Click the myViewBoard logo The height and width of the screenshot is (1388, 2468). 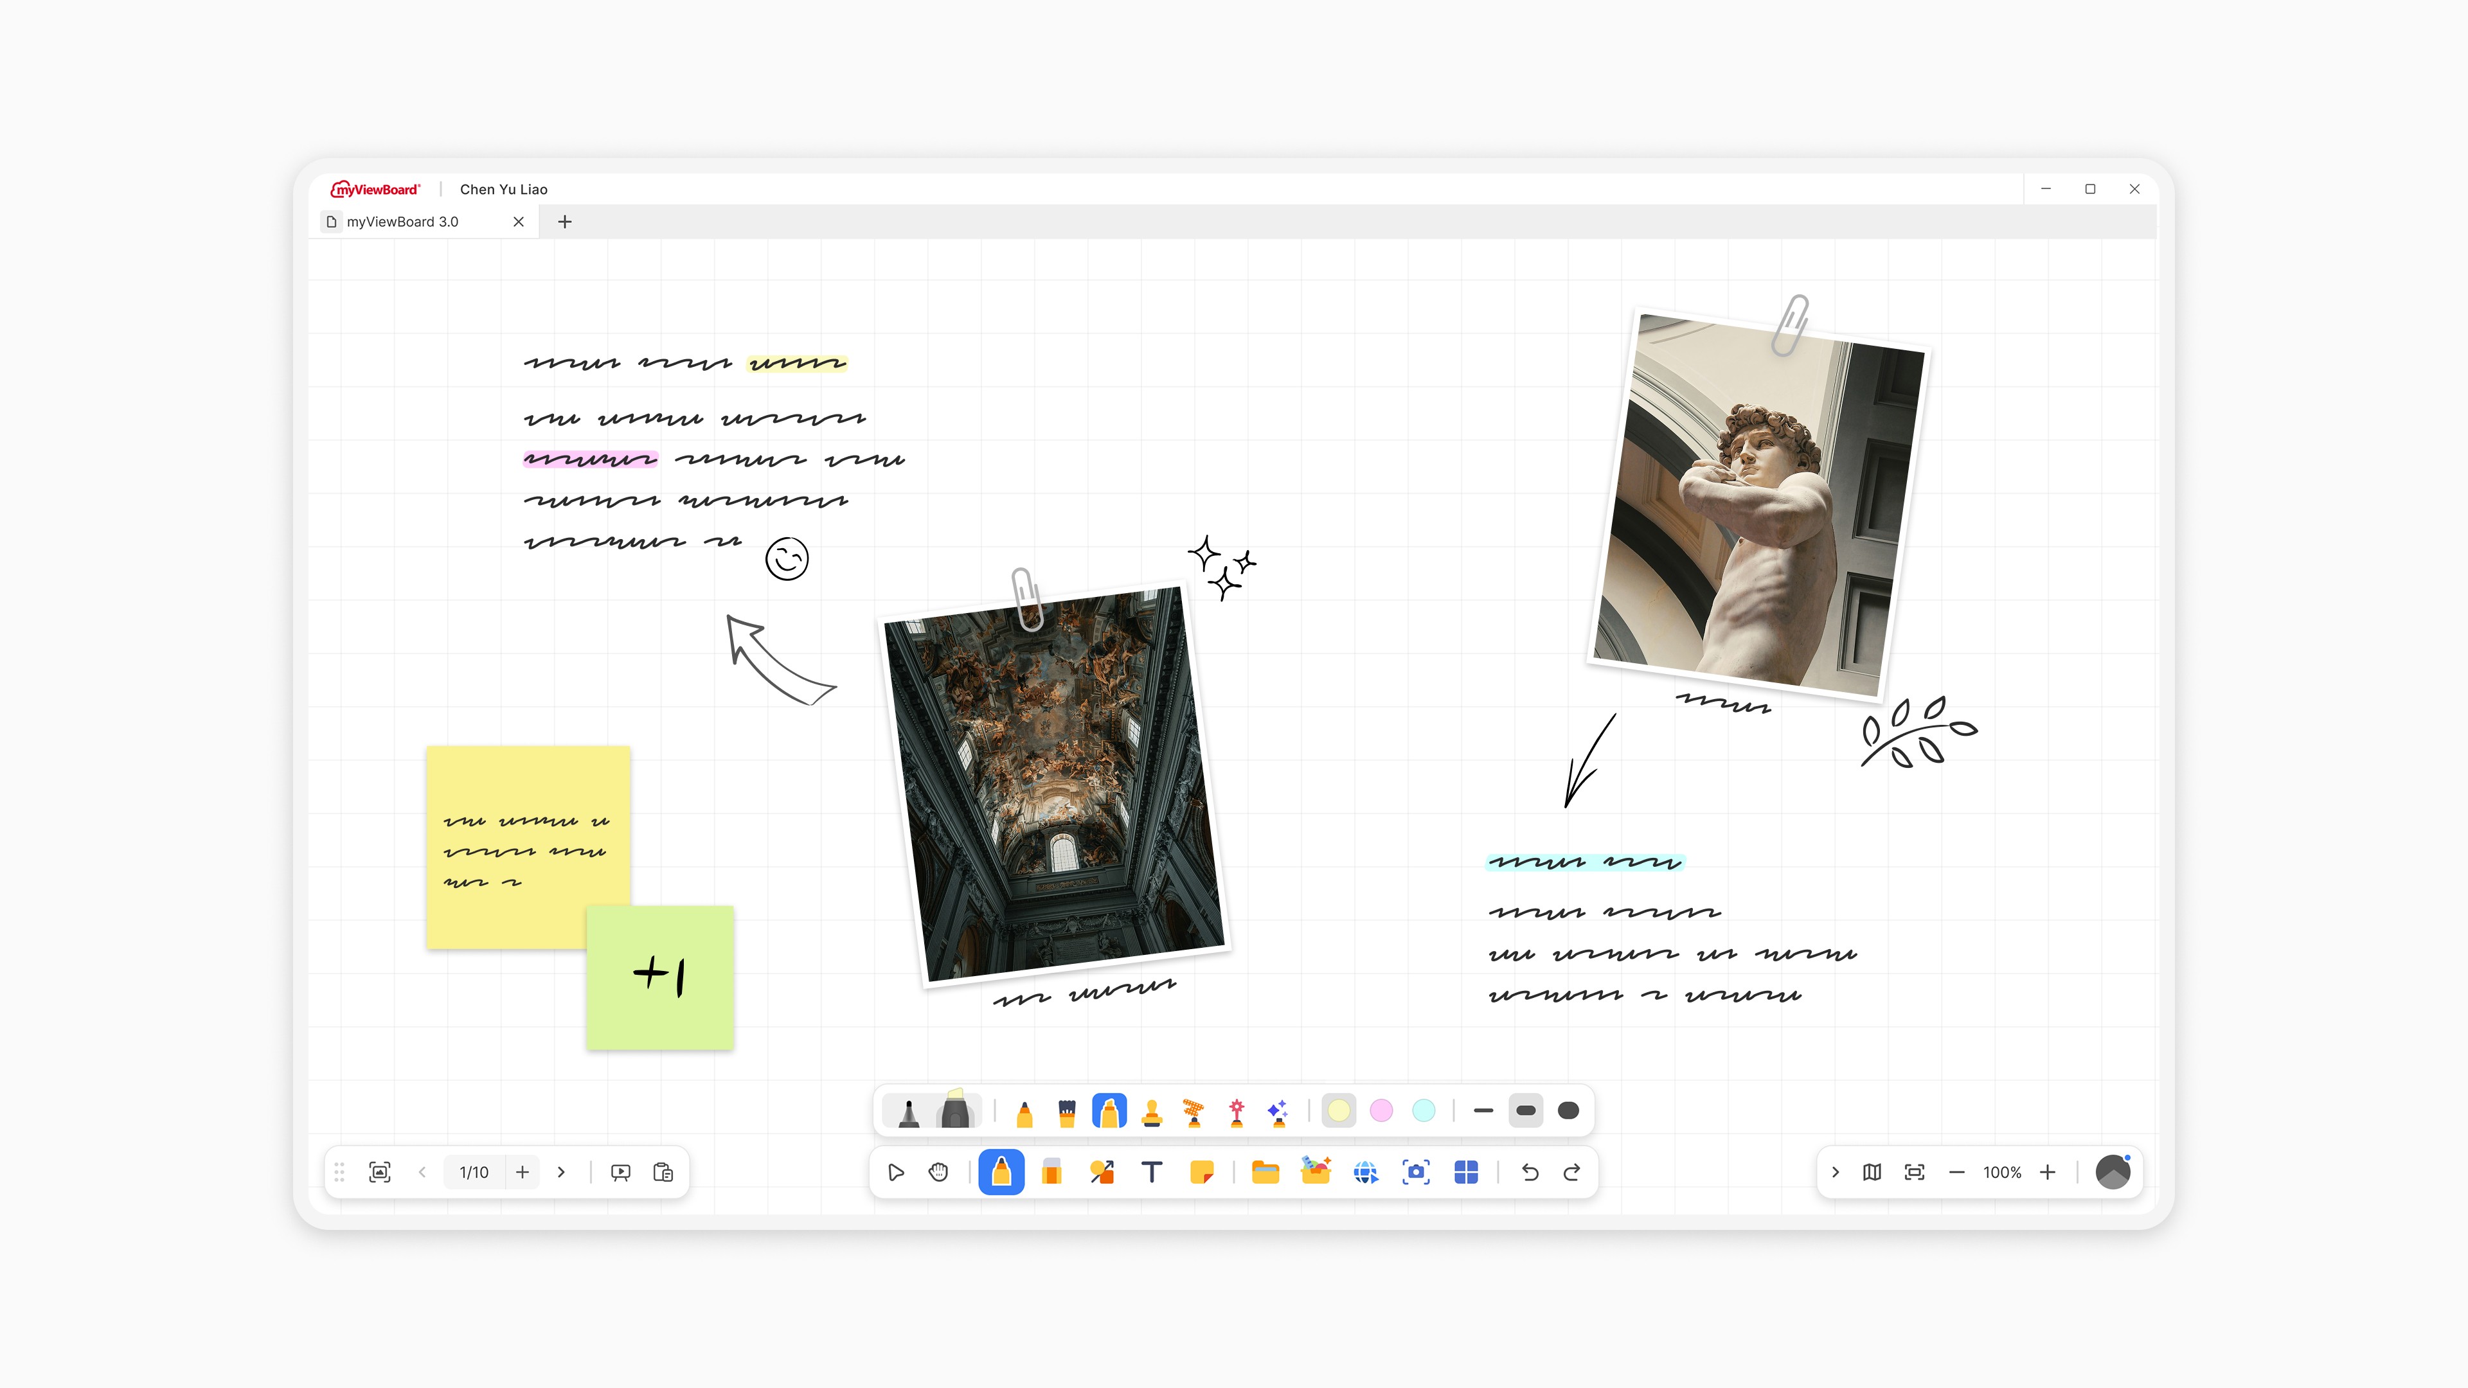tap(375, 189)
